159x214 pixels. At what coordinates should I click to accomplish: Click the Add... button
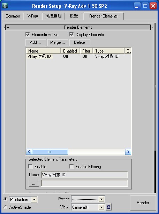(x=36, y=42)
